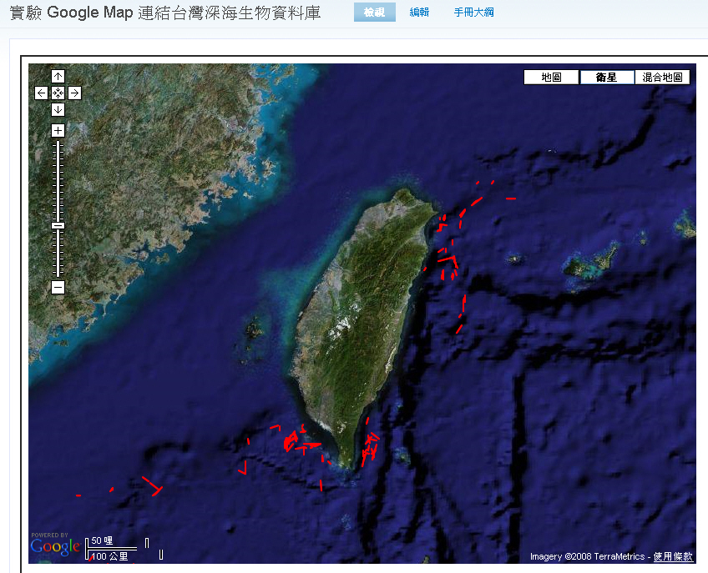708x573 pixels.
Task: Zoom out with the minus button
Action: pos(58,288)
